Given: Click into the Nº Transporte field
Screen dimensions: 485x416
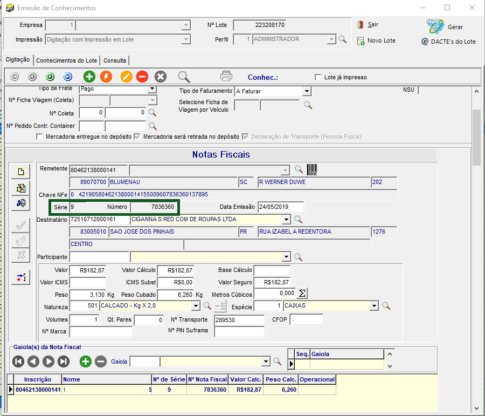Looking at the screenshot, I should click(239, 320).
